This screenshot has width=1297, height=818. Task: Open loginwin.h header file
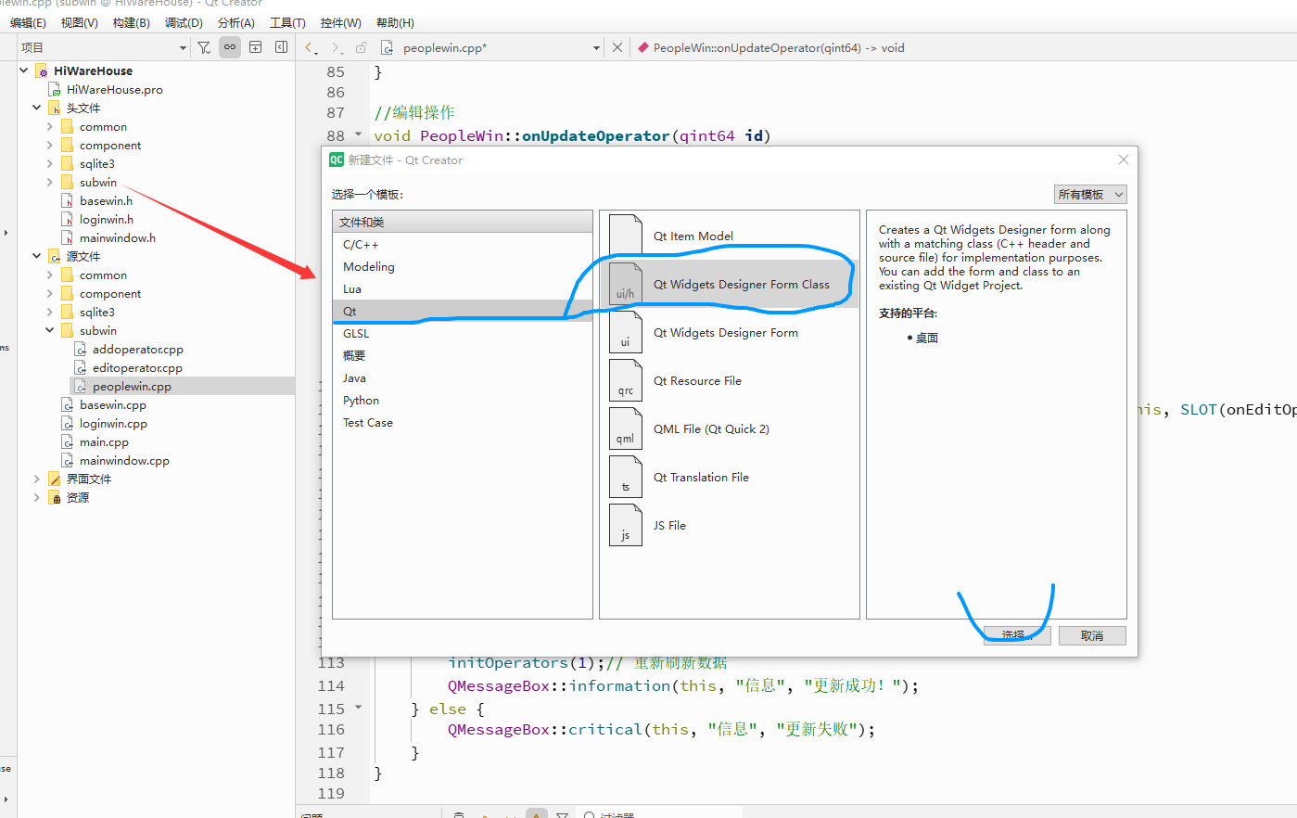[106, 219]
